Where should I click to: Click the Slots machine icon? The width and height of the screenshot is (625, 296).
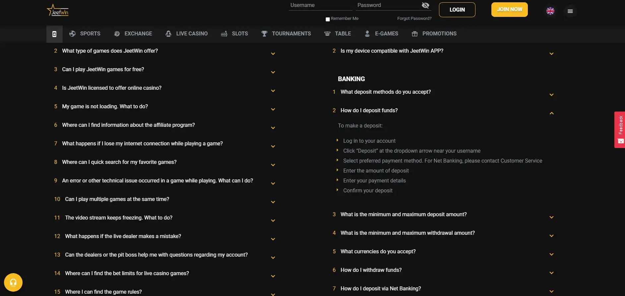click(224, 34)
